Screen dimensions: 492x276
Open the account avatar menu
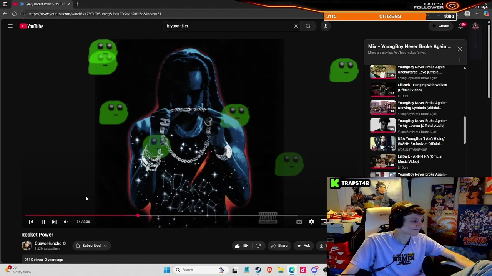pyautogui.click(x=475, y=26)
